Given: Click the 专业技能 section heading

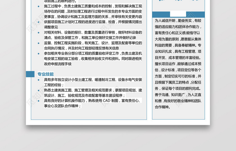Looking at the screenshot, I should tap(46, 74).
